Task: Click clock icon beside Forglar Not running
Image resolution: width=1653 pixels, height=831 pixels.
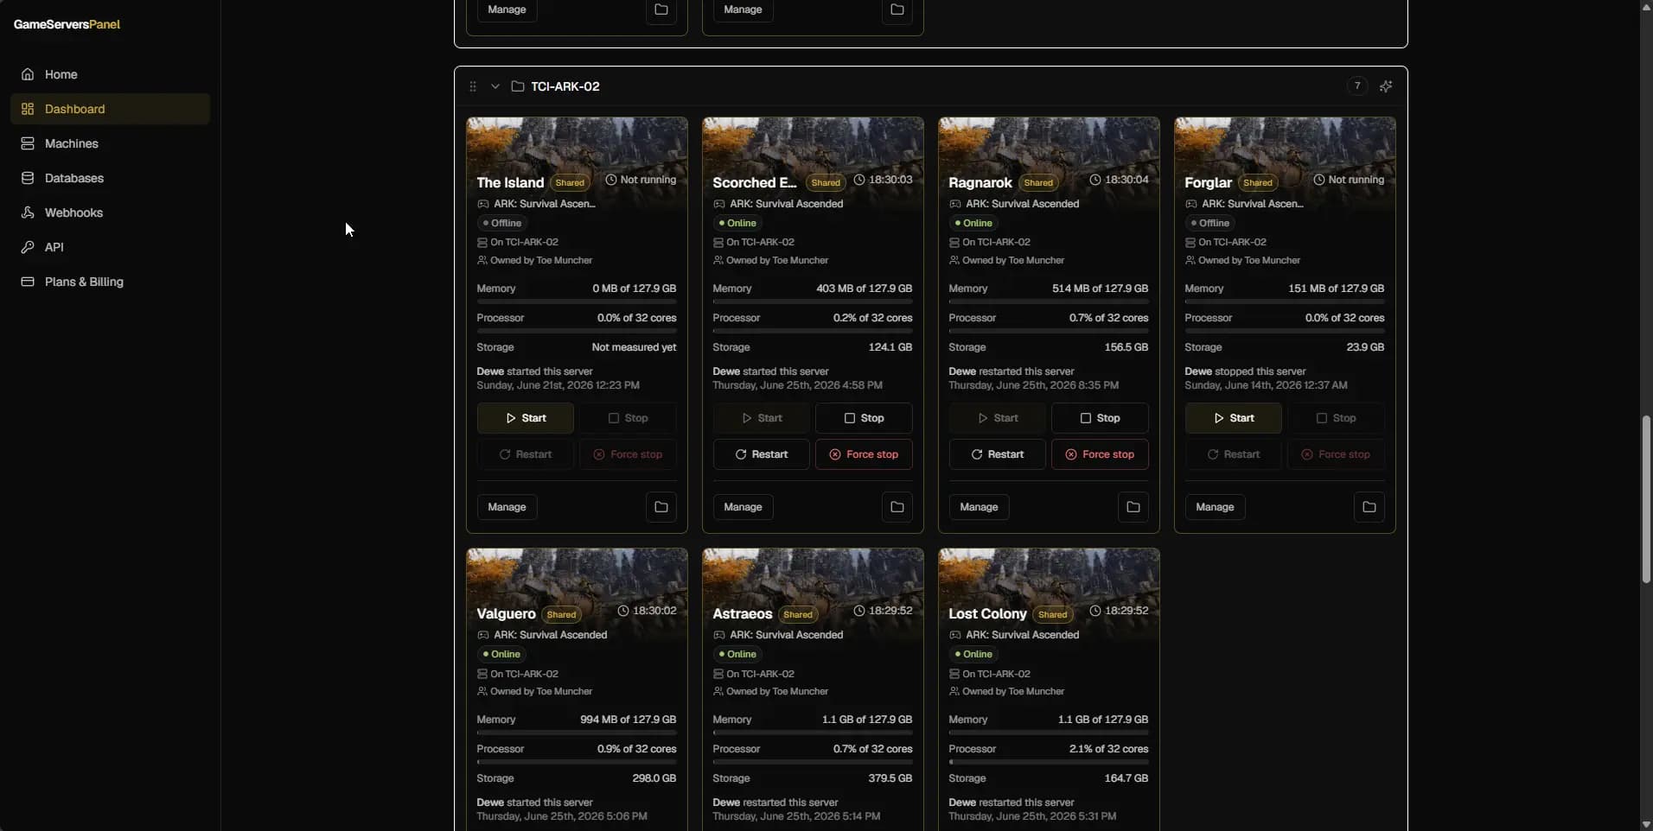Action: coord(1319,180)
